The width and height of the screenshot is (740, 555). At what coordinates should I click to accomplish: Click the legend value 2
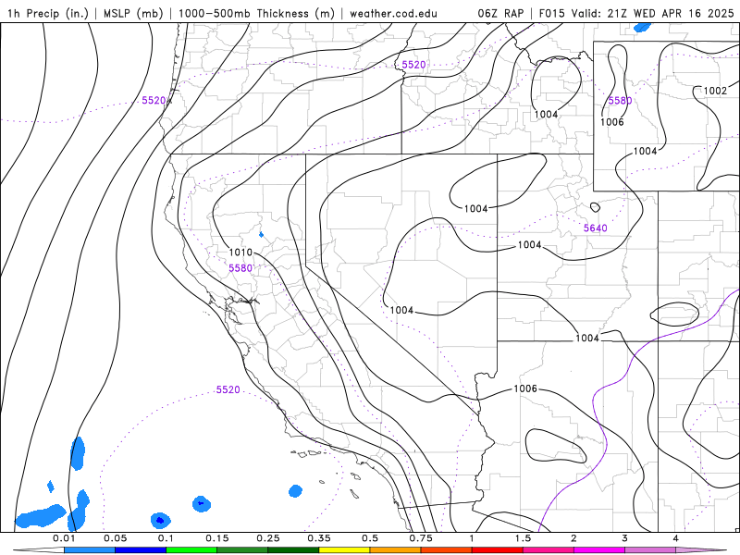[x=573, y=538]
